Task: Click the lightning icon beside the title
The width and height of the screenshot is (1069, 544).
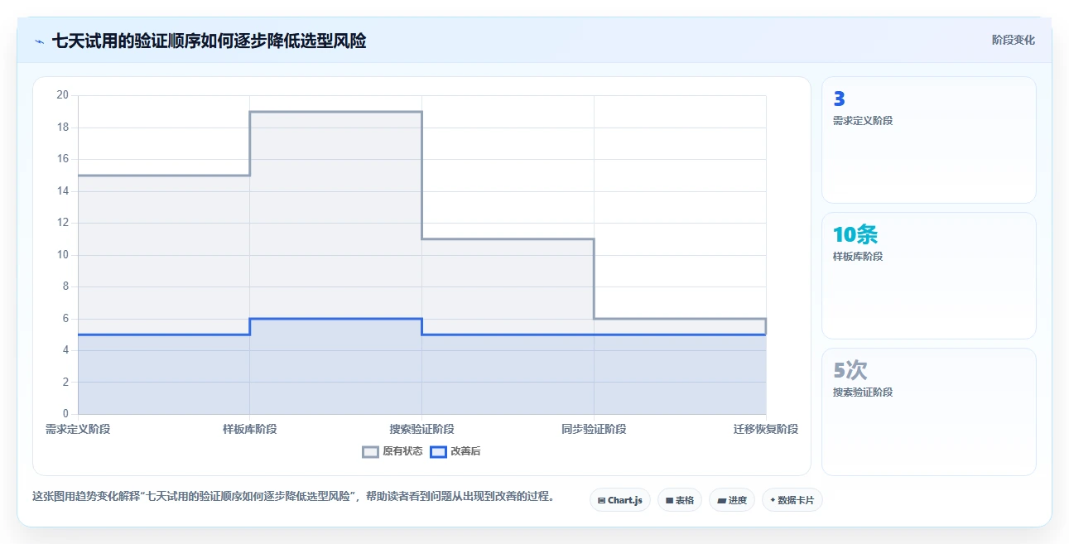Action: pos(40,41)
